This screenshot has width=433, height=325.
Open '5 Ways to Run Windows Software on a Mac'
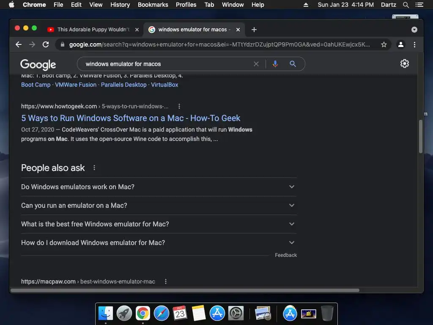click(131, 118)
